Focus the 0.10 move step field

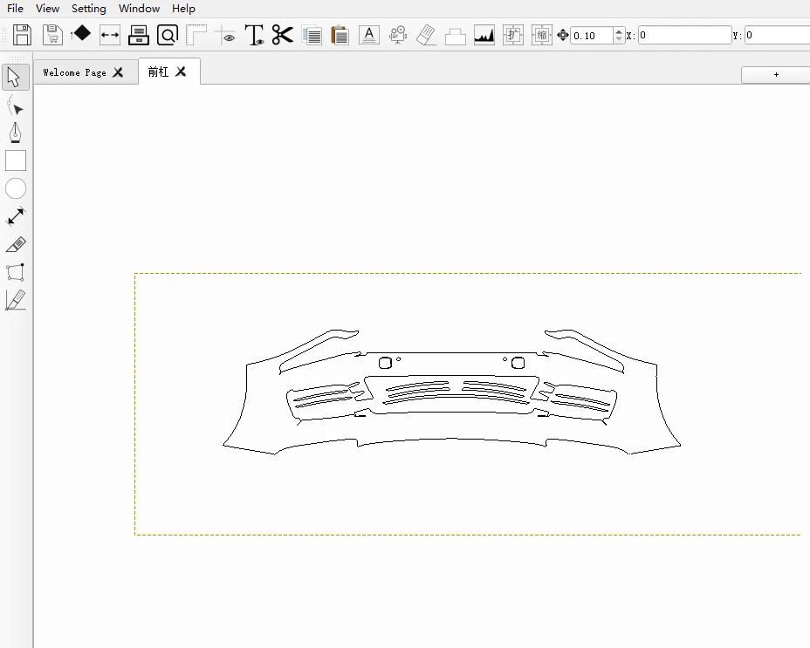point(591,36)
